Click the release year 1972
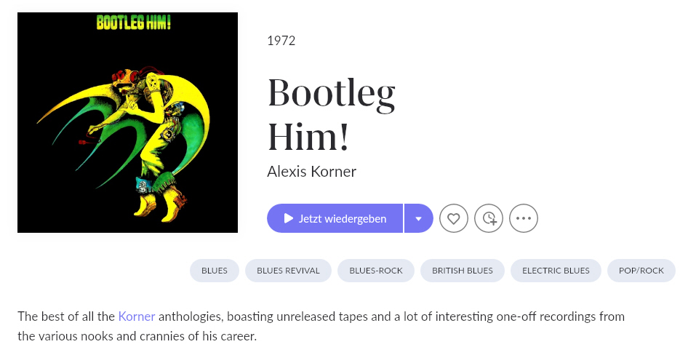This screenshot has width=680, height=363. click(x=281, y=41)
